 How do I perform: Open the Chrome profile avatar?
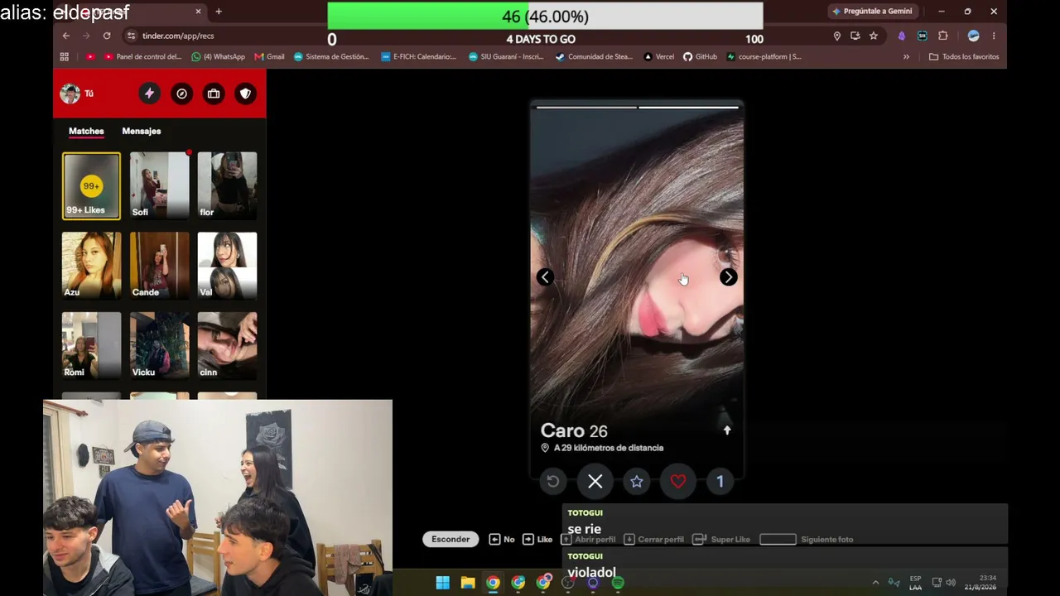point(973,36)
